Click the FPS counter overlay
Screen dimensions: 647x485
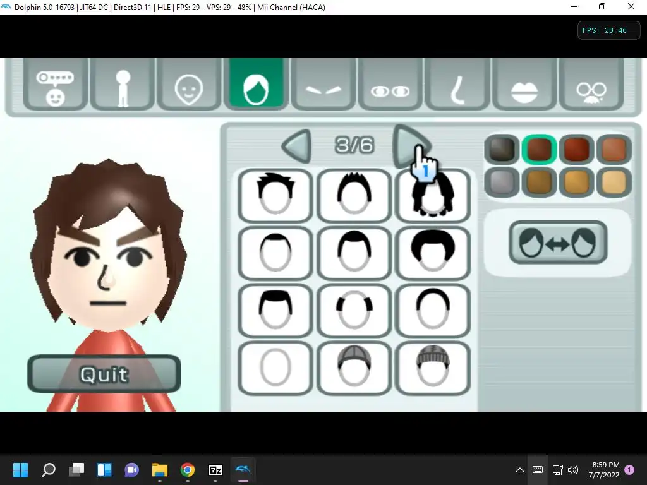[608, 30]
